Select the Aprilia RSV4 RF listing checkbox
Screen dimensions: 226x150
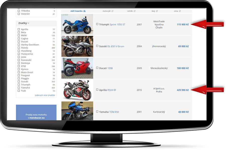[x=97, y=90]
